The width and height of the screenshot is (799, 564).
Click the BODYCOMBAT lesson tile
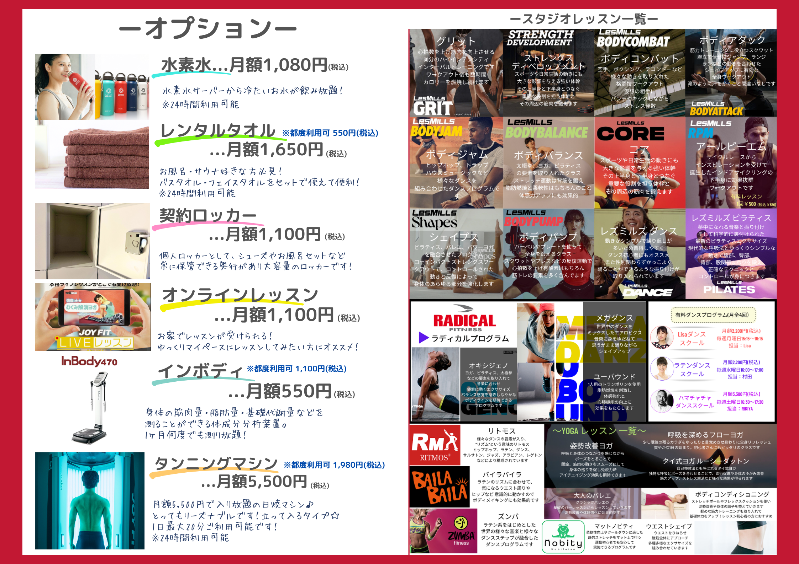640,73
